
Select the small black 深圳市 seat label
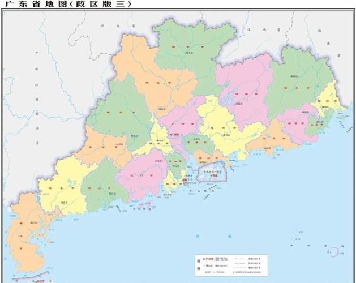pos(203,162)
